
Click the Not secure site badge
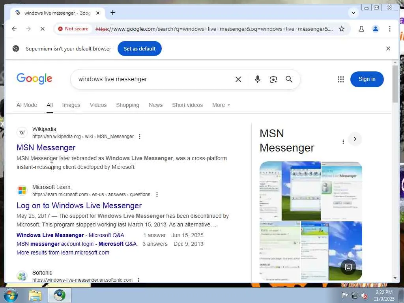(x=73, y=29)
